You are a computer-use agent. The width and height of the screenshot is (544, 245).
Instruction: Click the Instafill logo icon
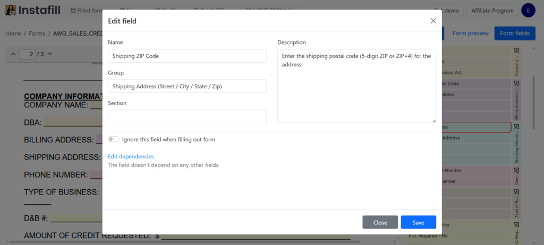pos(10,10)
